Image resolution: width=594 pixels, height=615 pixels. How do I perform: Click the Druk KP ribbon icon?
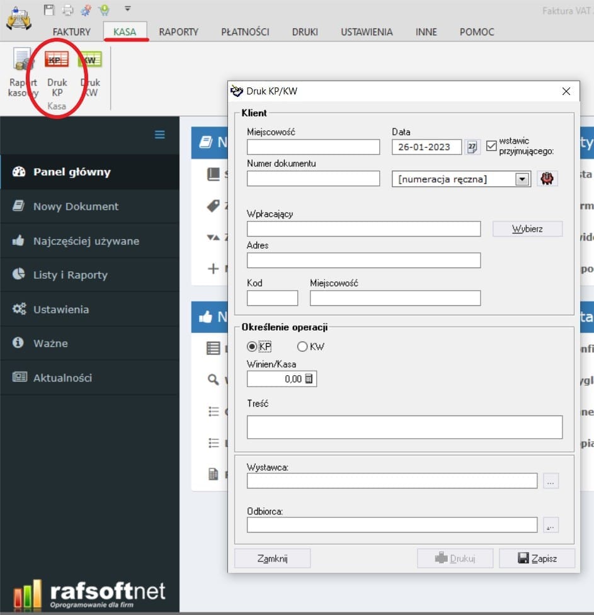57,61
